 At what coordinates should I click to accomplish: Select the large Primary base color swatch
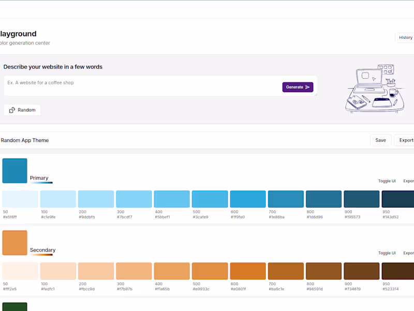click(14, 171)
